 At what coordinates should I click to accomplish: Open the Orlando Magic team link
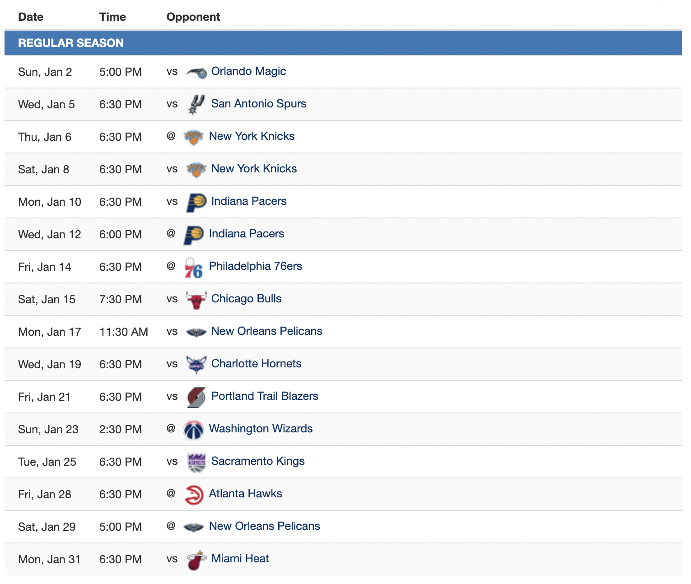coord(248,71)
